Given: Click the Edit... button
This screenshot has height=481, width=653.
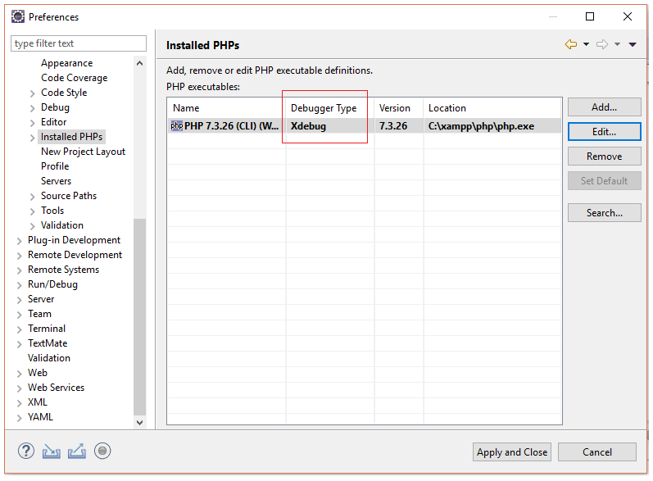Looking at the screenshot, I should (605, 132).
